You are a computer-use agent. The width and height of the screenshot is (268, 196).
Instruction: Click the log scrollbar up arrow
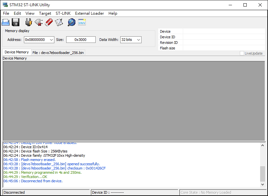coord(262,146)
